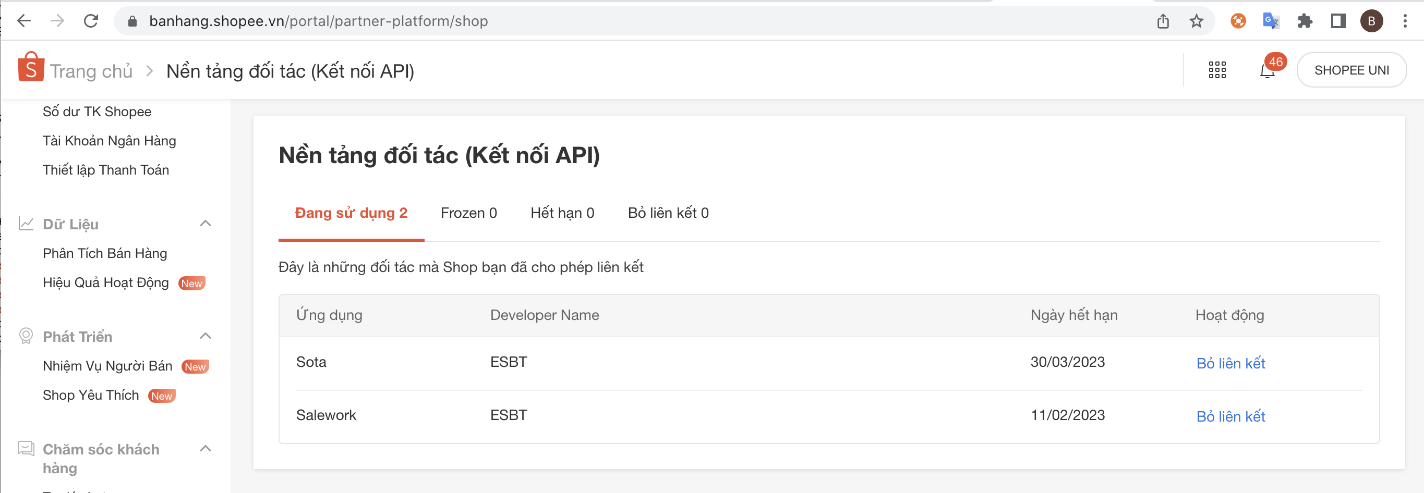Unlink Salework app via Bỏ liên kết
The height and width of the screenshot is (493, 1424).
1230,416
